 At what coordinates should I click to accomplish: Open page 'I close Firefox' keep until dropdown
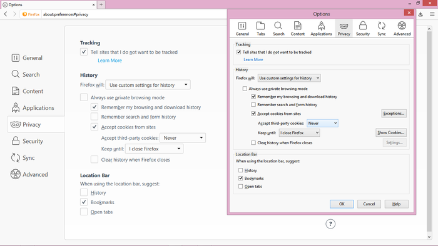pyautogui.click(x=154, y=149)
